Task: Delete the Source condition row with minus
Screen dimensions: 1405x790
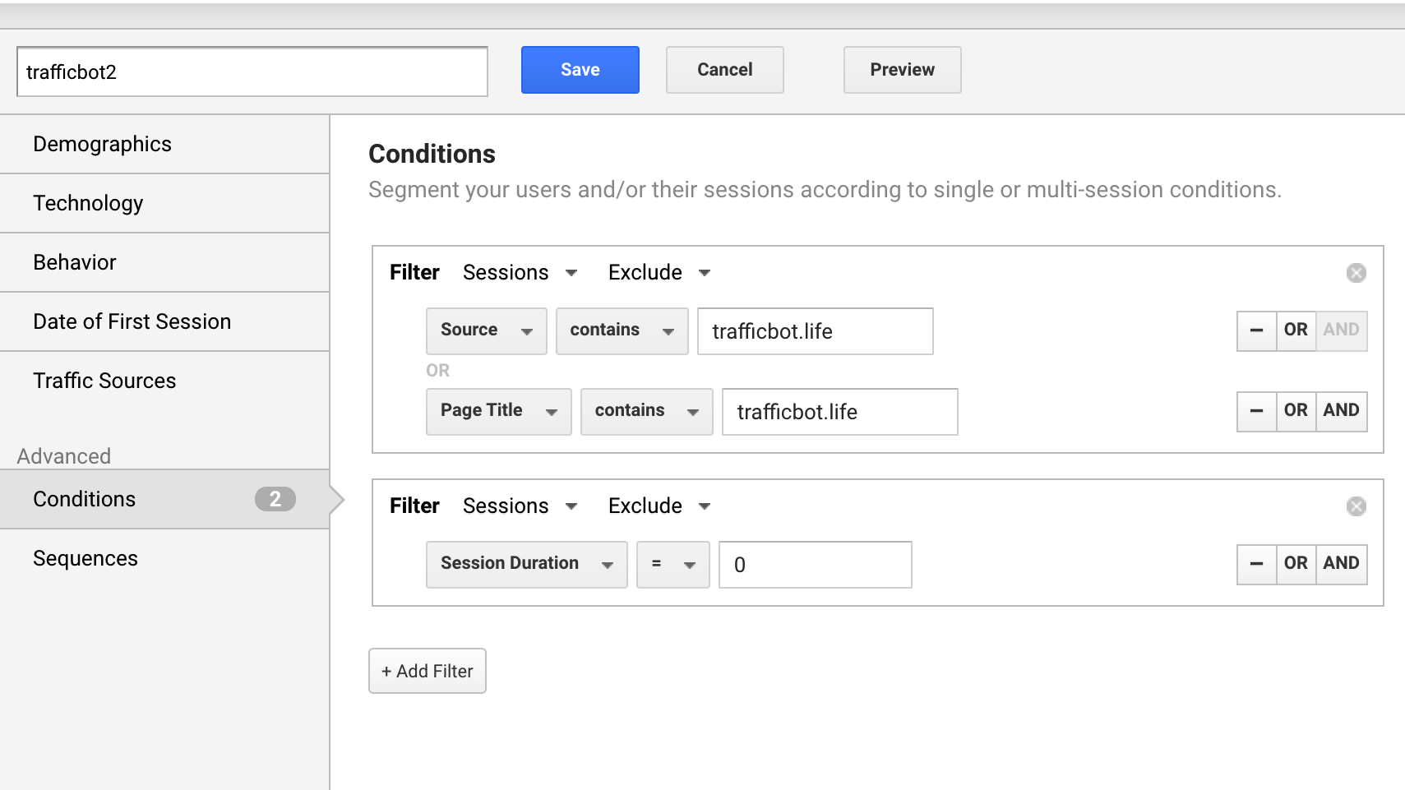Action: [x=1256, y=330]
